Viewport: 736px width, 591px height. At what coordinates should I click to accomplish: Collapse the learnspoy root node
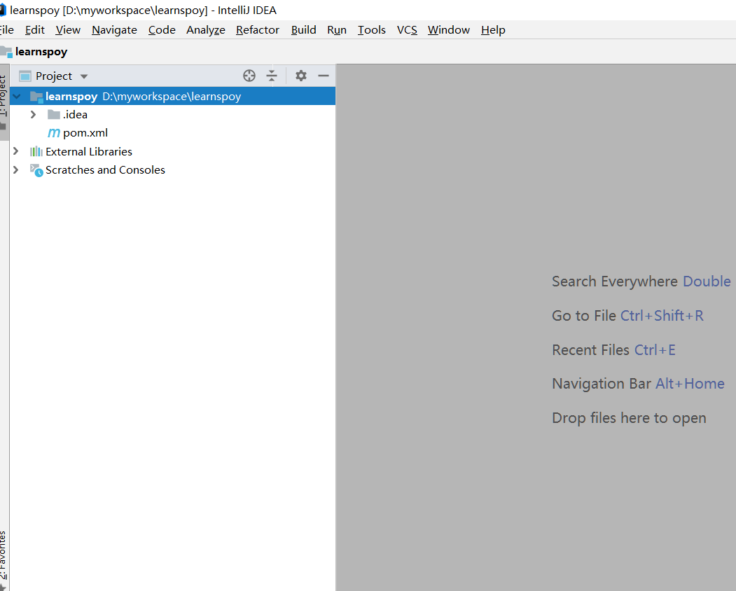tap(17, 97)
